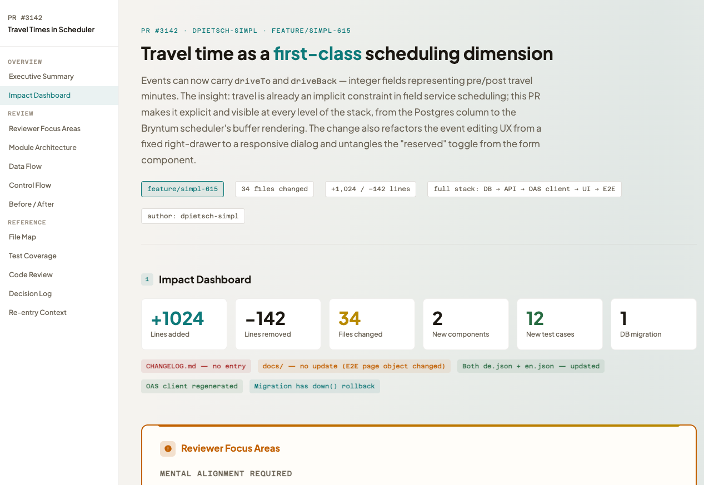Click the 34 files changed chip
This screenshot has width=704, height=485.
(x=274, y=189)
